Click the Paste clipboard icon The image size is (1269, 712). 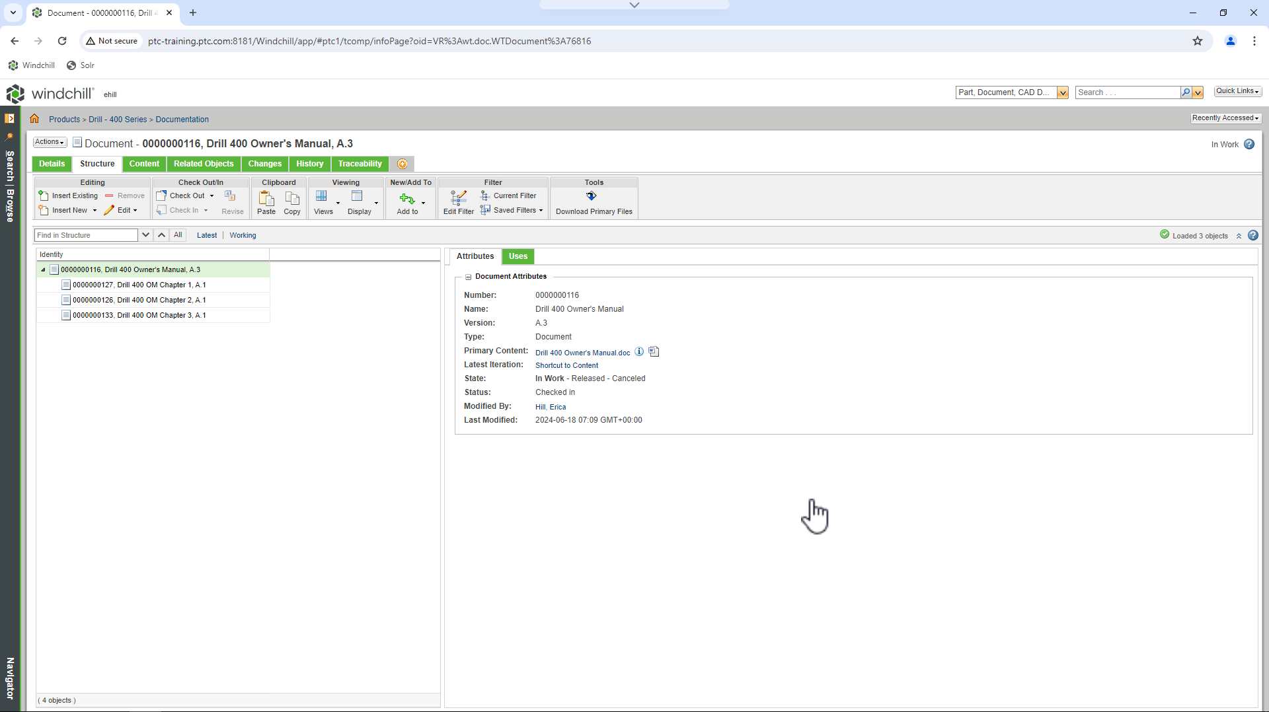266,198
